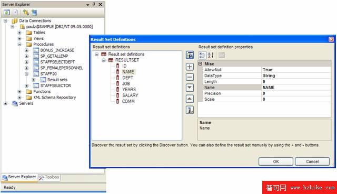
Task: Switch to the Server Explorer tab
Action: [19, 177]
